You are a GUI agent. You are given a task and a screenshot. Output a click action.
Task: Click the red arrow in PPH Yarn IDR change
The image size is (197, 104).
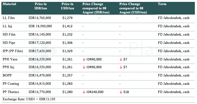[84, 60]
